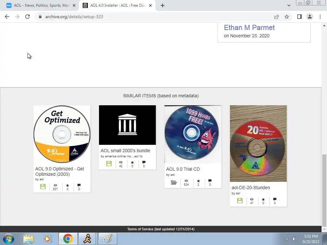The width and height of the screenshot is (327, 245).
Task: Open AIM running man taskbar icon
Action: 87,239
